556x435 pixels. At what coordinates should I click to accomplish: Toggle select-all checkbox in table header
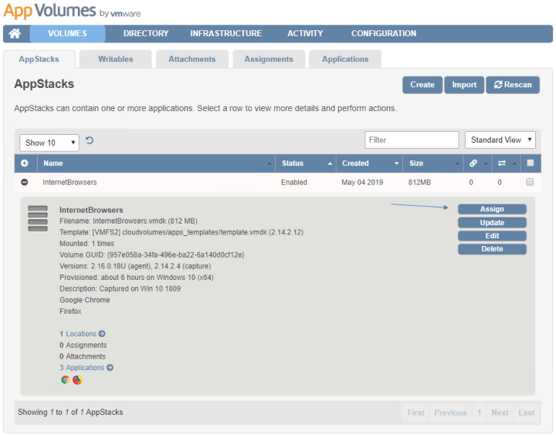(530, 163)
